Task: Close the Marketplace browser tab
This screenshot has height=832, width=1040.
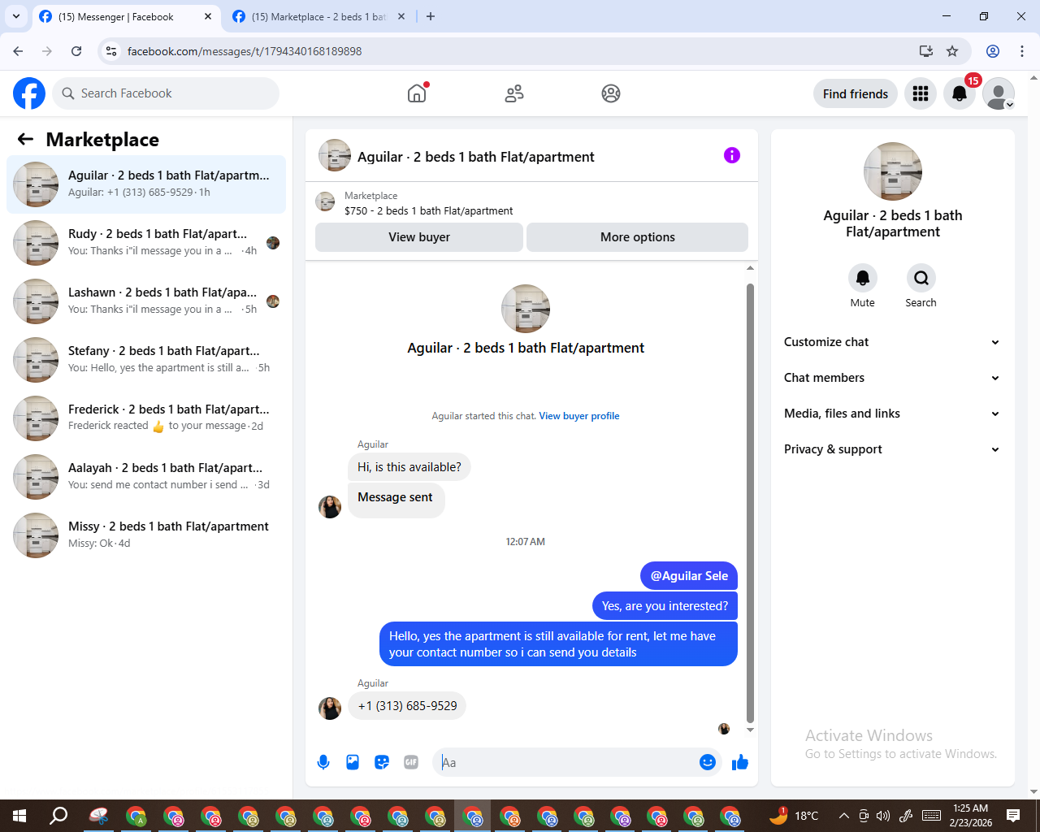Action: 401,16
